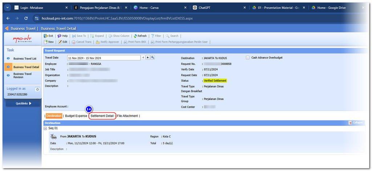Close the Login - Metabase tab
The height and width of the screenshot is (171, 372).
pos(67,8)
